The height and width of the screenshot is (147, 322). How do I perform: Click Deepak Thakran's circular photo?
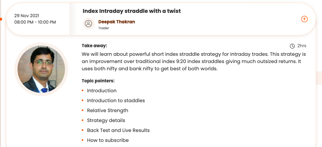click(x=41, y=69)
